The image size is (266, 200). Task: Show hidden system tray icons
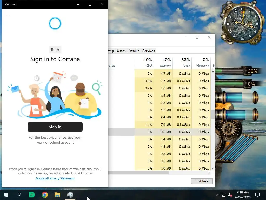point(218,195)
